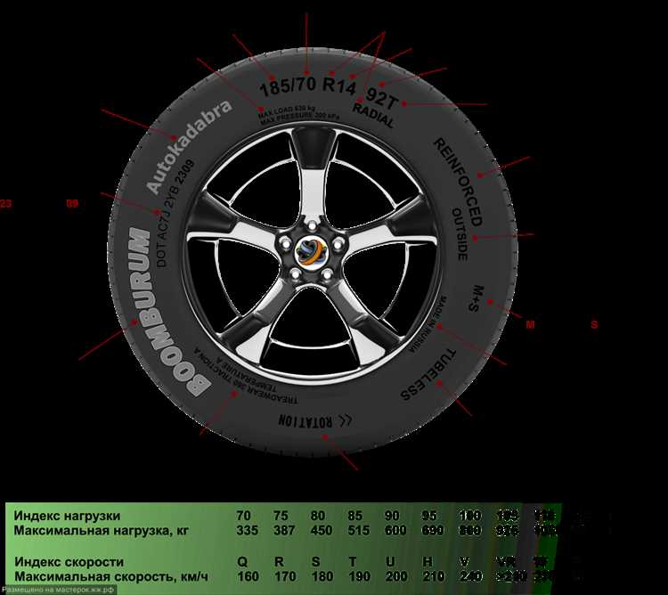
Task: Click speed index letter R in the table
Action: 279,562
